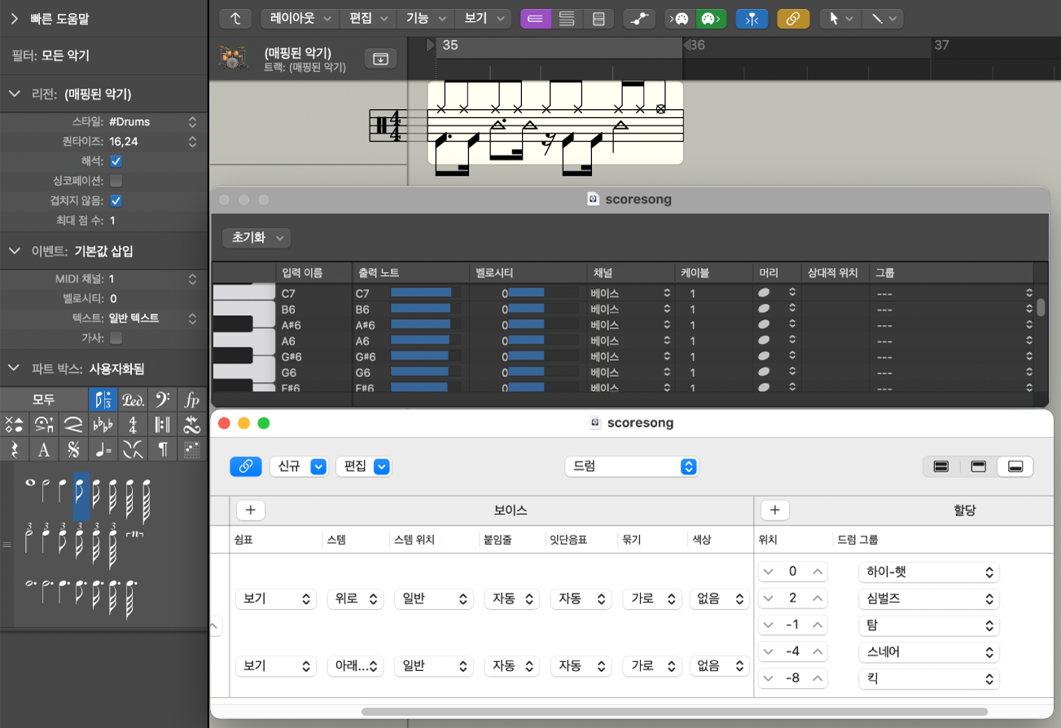Open the 편집 menu in score toolbar
This screenshot has height=728, width=1061.
(x=368, y=18)
